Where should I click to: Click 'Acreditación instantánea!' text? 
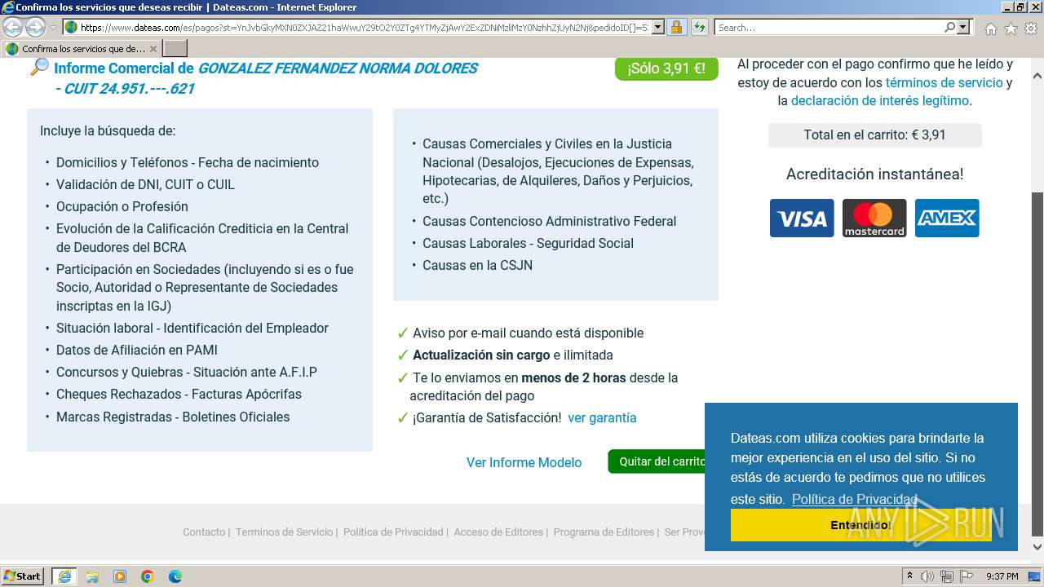(x=874, y=174)
